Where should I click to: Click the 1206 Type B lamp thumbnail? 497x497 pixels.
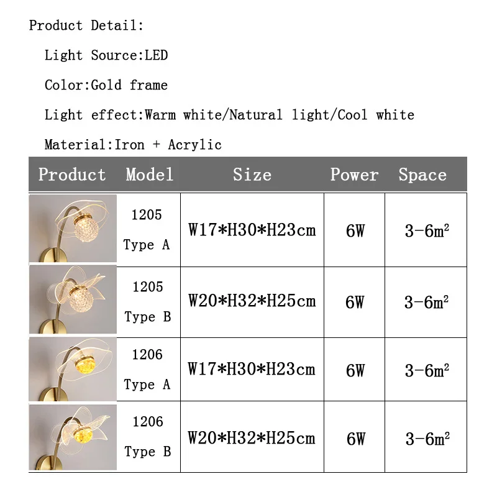click(73, 437)
